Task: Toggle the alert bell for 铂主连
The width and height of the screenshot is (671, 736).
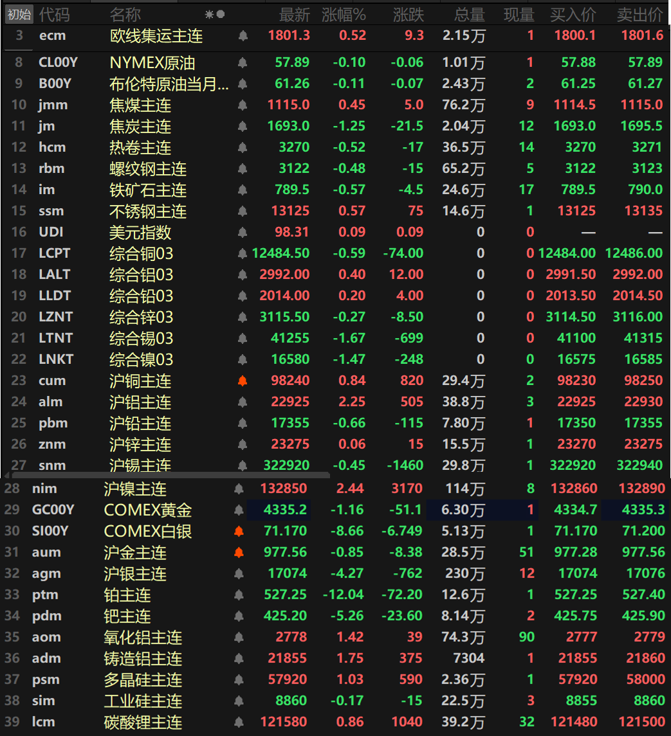Action: coord(239,595)
